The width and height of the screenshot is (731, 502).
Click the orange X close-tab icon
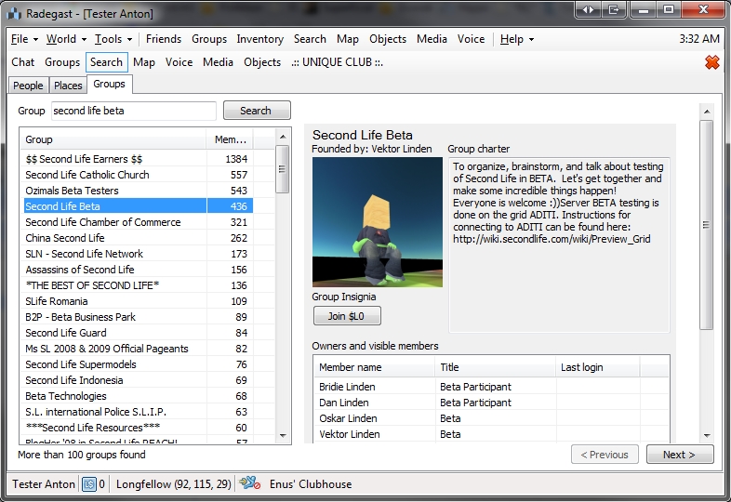[x=711, y=62]
